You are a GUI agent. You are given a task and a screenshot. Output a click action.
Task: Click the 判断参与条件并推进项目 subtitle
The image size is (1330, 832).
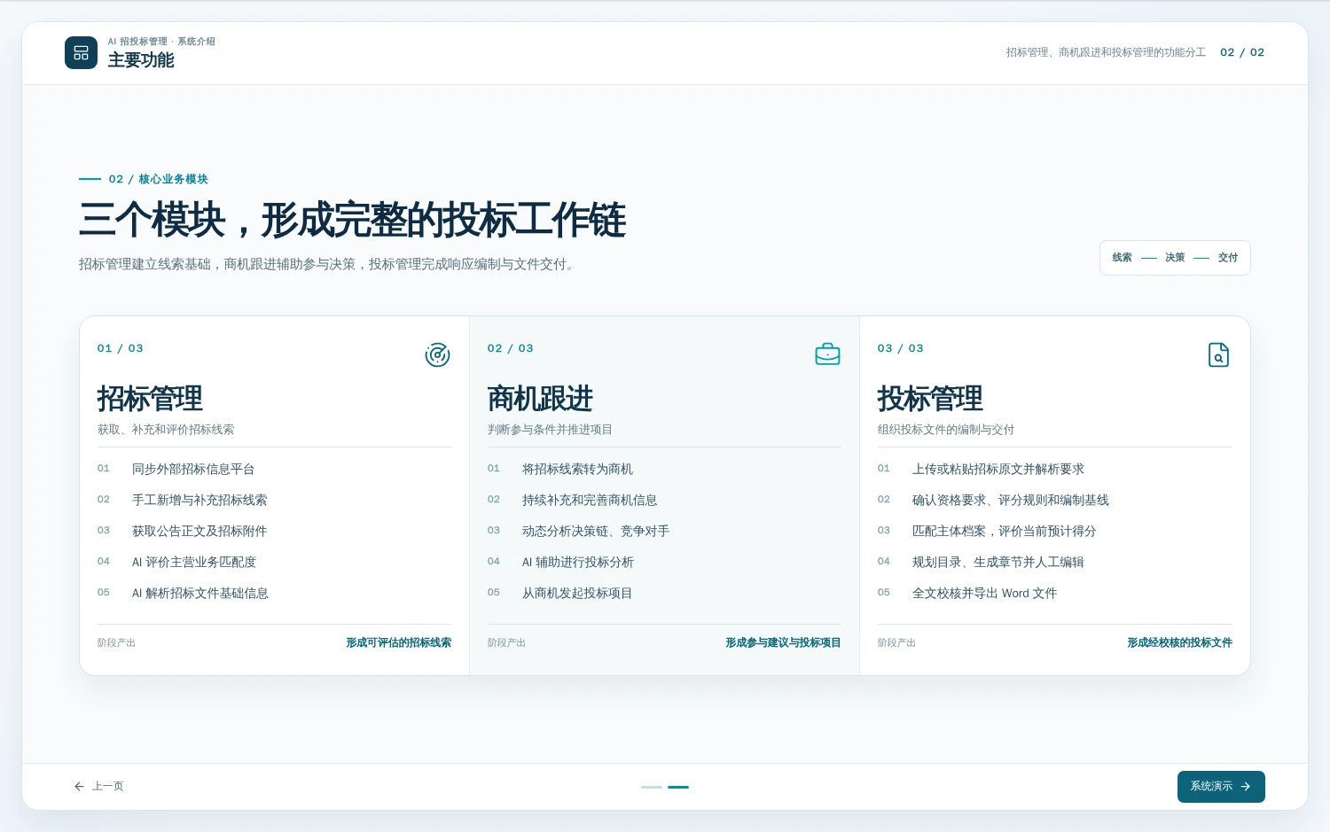point(550,429)
